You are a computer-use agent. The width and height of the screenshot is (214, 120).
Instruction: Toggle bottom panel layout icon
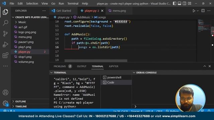pyautogui.click(x=179, y=3)
